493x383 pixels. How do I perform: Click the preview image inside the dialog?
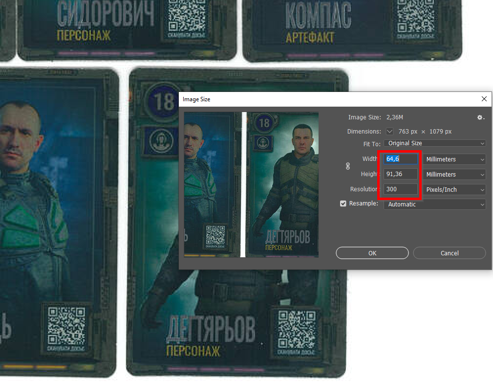coord(251,184)
